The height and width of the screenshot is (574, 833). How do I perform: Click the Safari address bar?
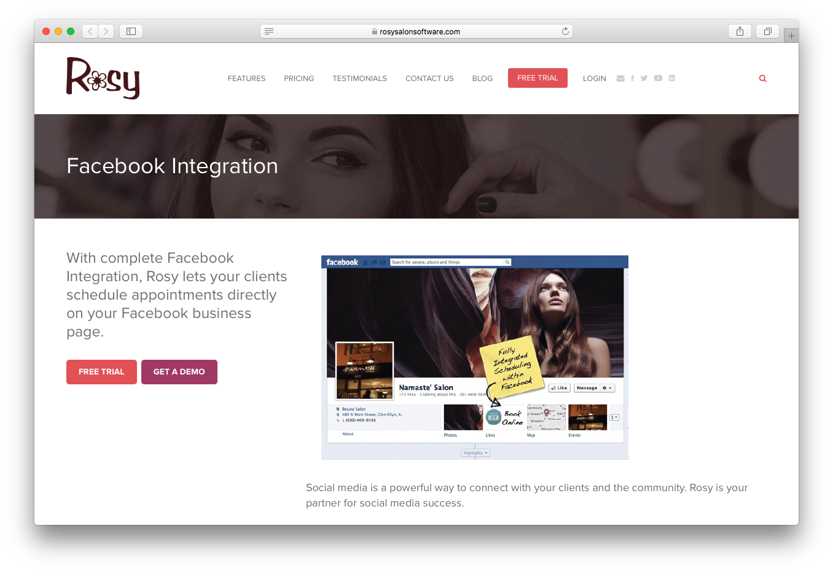tap(416, 31)
